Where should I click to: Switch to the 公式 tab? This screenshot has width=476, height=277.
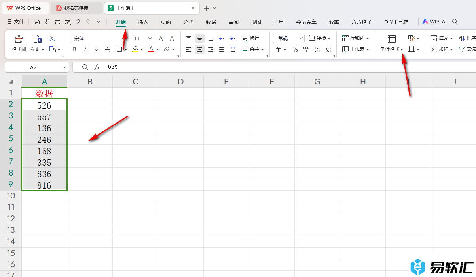pyautogui.click(x=188, y=22)
